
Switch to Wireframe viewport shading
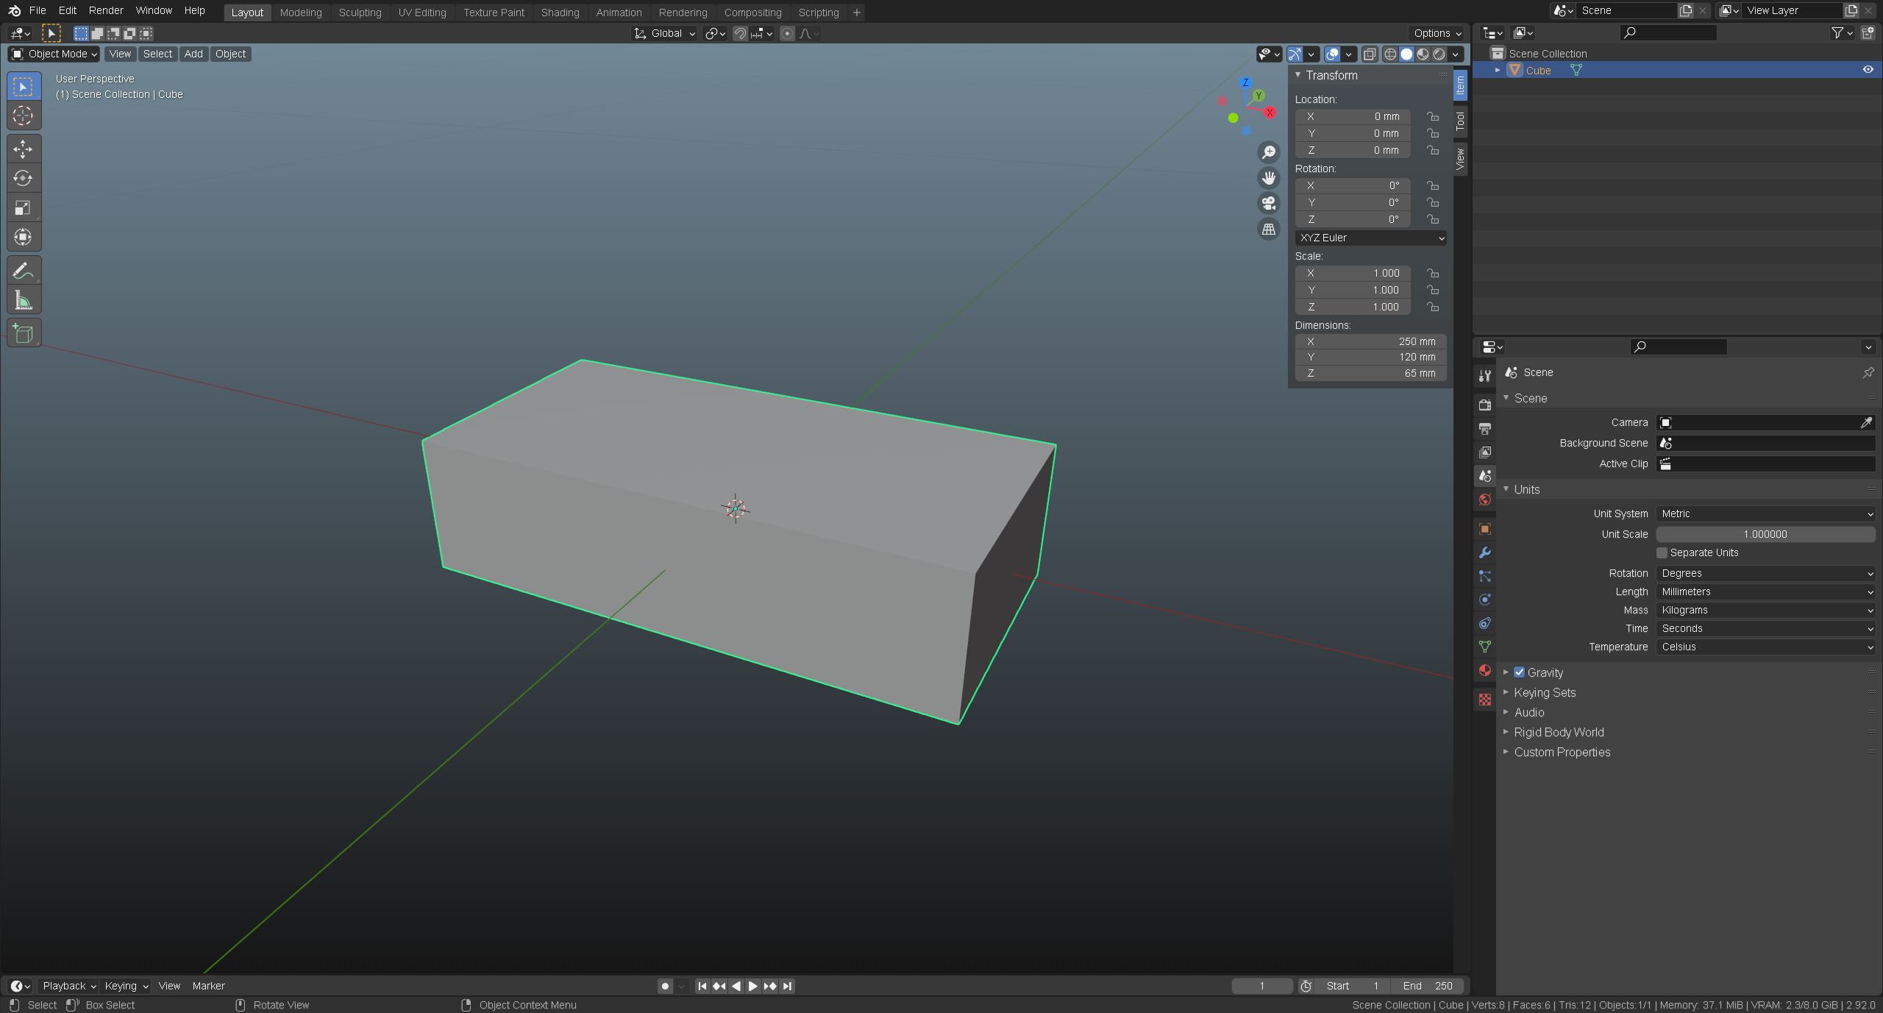(1390, 54)
